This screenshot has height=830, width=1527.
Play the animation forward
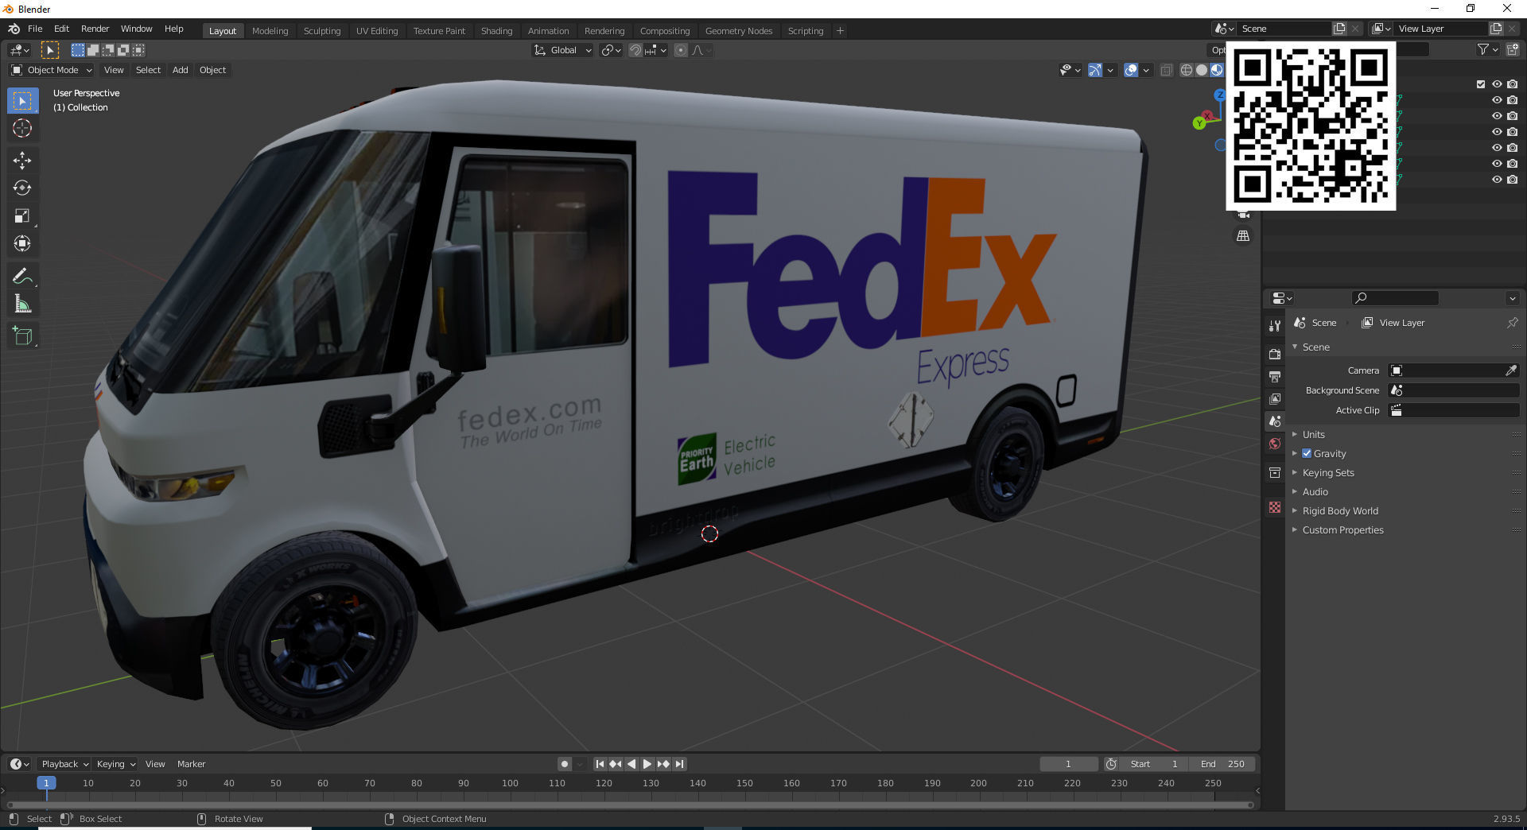tap(647, 764)
